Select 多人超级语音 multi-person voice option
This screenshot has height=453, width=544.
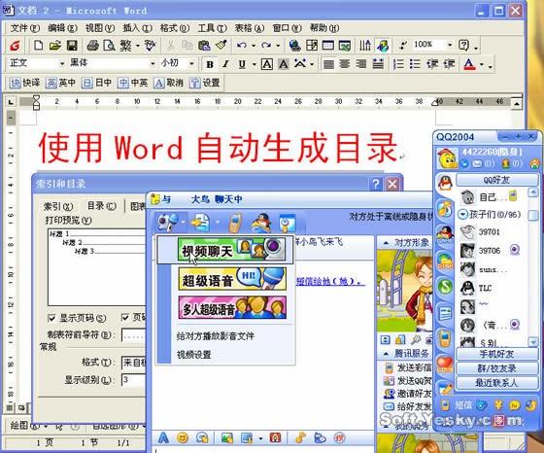pos(232,307)
